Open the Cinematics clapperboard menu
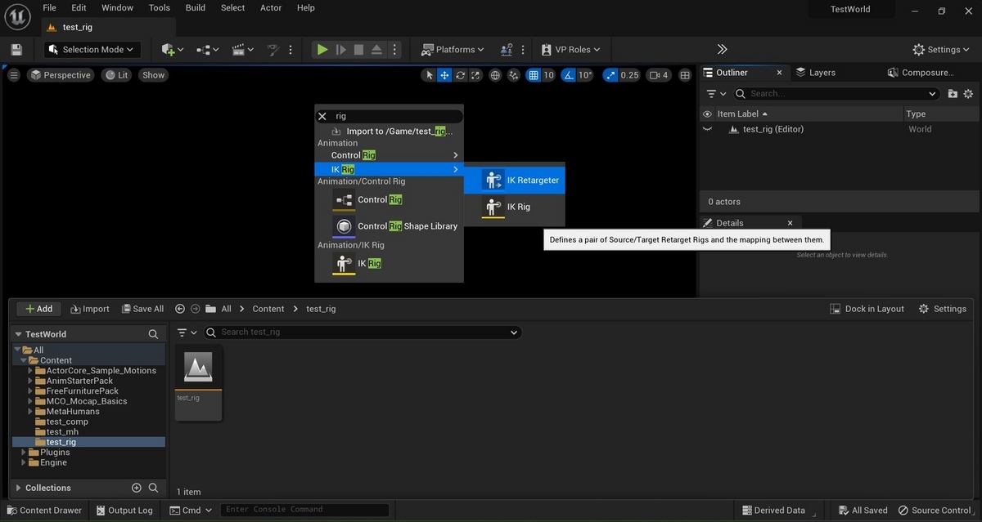 pos(243,49)
